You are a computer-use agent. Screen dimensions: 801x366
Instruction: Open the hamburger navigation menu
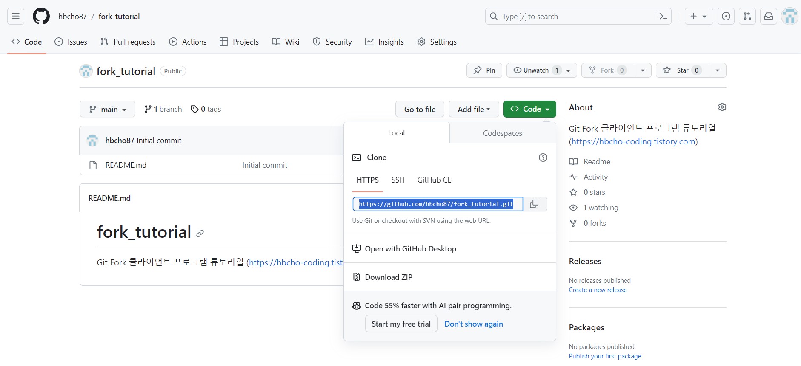pos(16,16)
